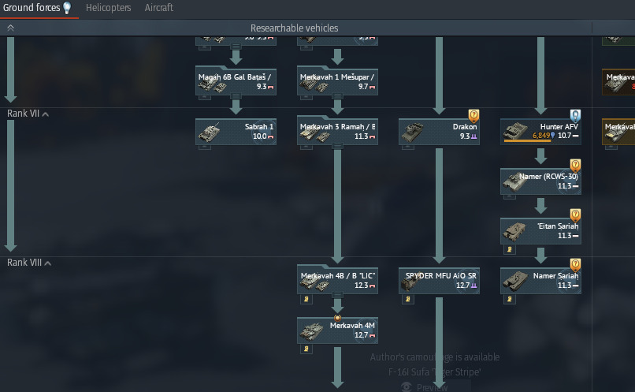
Task: Collapse the Researchable vehicles section using the double chevron
Action: tap(10, 28)
